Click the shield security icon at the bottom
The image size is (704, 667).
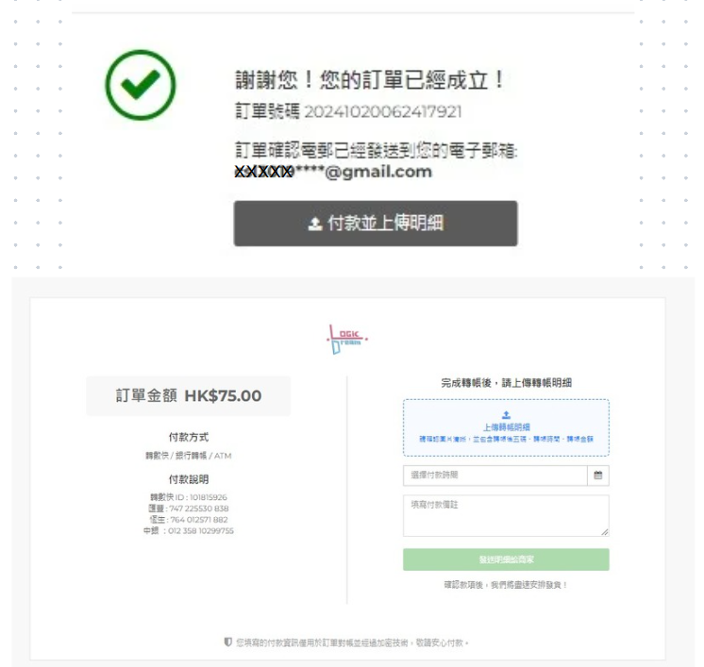228,642
